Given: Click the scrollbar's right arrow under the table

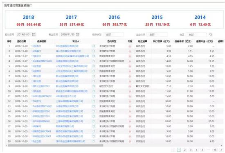Looking at the screenshot, I should point(222,145).
